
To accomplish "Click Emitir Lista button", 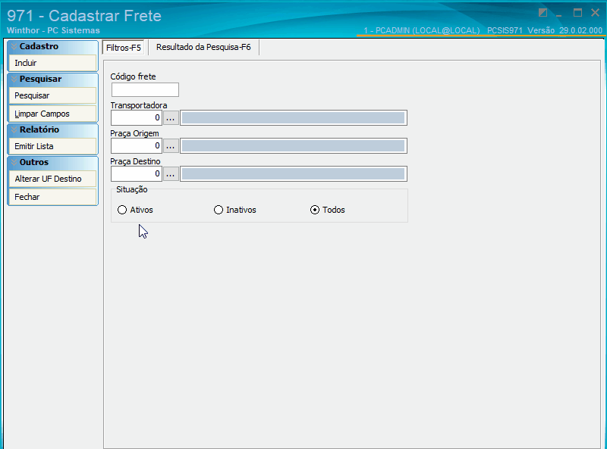I will coord(52,146).
